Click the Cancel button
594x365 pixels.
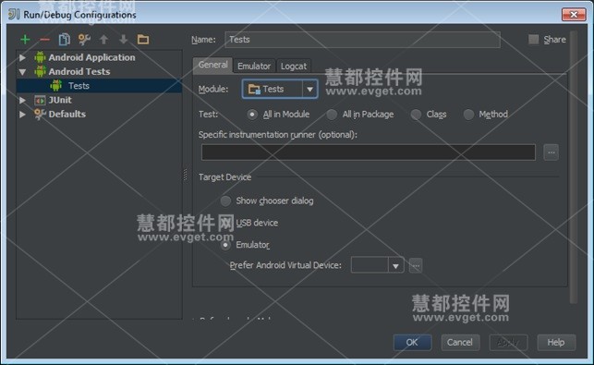[460, 342]
